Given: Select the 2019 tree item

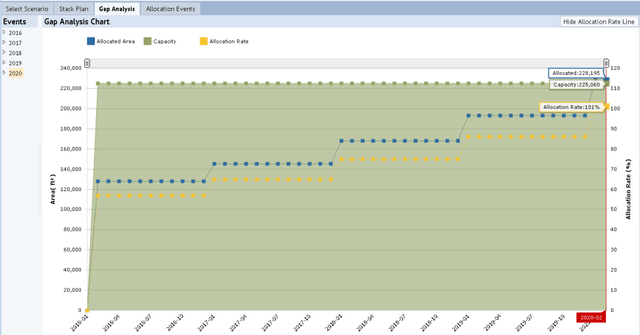Looking at the screenshot, I should (15, 63).
